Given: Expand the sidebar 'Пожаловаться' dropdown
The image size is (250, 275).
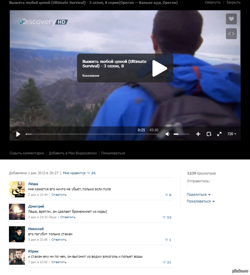Looking at the screenshot, I should [x=200, y=201].
